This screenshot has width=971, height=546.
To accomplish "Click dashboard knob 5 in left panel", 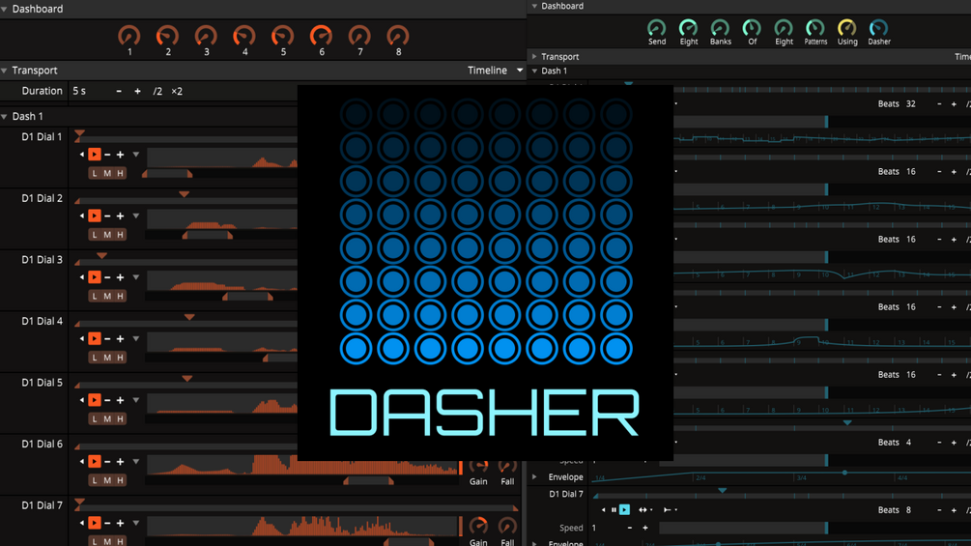I will 283,36.
